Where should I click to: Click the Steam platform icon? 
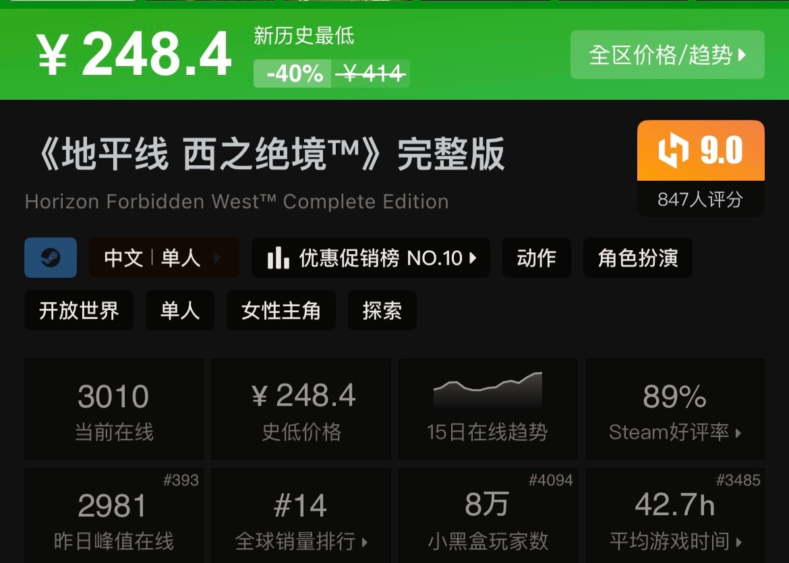(x=51, y=258)
